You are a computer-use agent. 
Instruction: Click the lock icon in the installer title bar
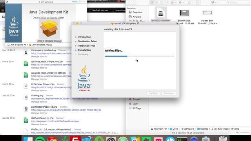pos(177,23)
